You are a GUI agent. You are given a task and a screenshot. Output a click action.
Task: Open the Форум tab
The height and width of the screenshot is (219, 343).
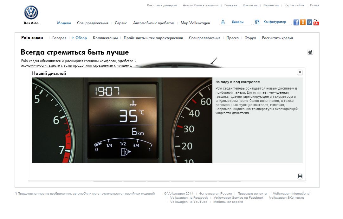coord(250,38)
